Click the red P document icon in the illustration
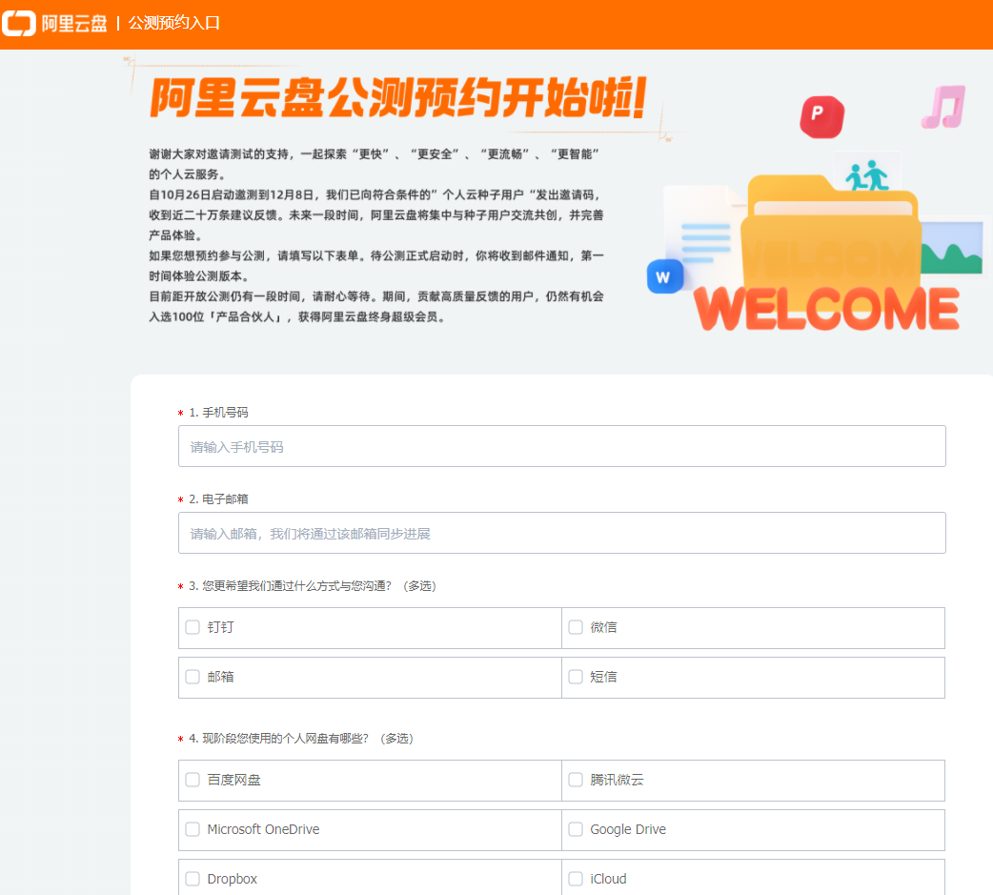This screenshot has height=895, width=993. tap(821, 116)
